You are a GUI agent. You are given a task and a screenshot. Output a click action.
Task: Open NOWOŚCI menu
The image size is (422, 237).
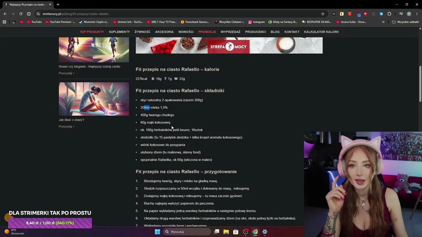(186, 32)
